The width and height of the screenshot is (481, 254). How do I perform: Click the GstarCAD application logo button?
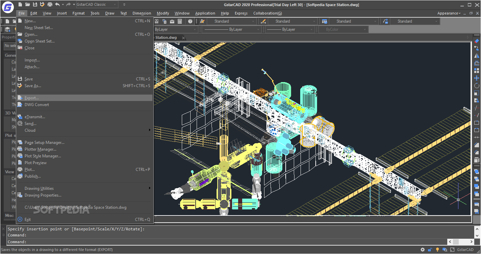point(7,7)
